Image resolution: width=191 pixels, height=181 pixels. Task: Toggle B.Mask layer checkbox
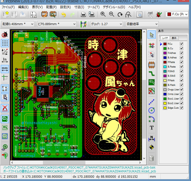point(181,85)
